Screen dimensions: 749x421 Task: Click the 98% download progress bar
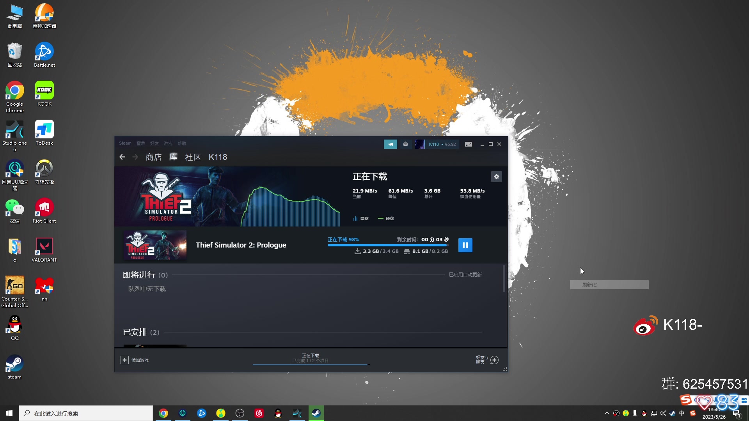click(x=388, y=245)
